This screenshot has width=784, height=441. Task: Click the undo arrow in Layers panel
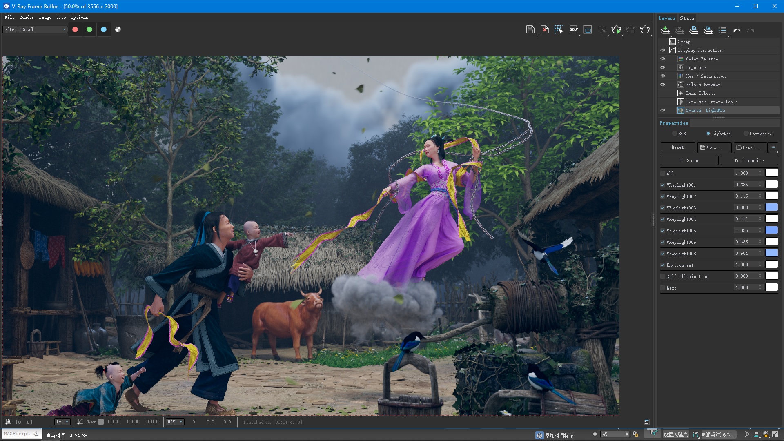[737, 31]
